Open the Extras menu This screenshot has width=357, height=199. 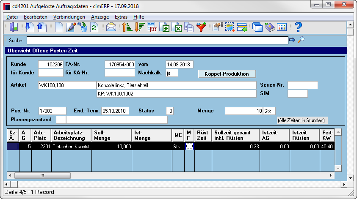[x=121, y=17]
